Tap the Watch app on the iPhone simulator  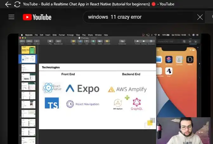190,59
